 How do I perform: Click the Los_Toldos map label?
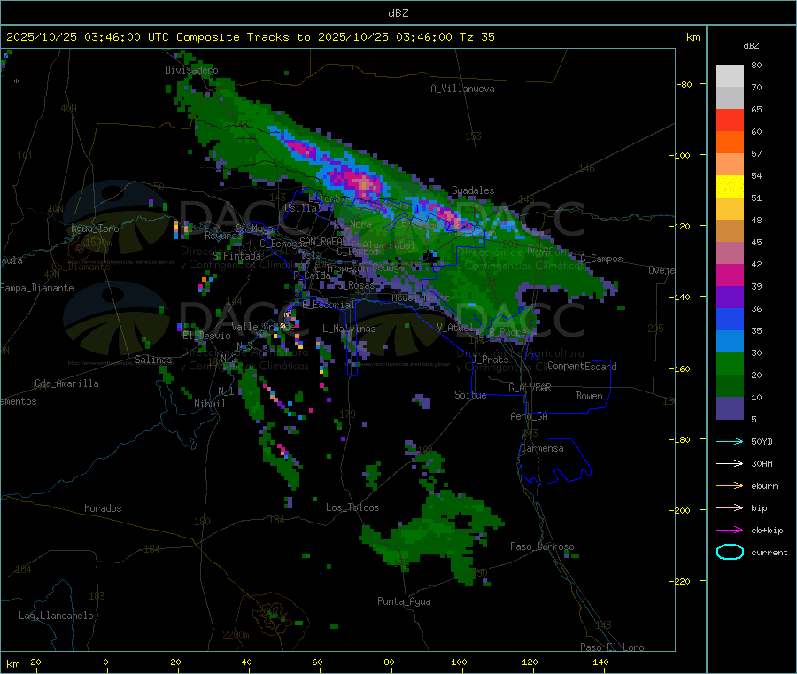point(352,507)
